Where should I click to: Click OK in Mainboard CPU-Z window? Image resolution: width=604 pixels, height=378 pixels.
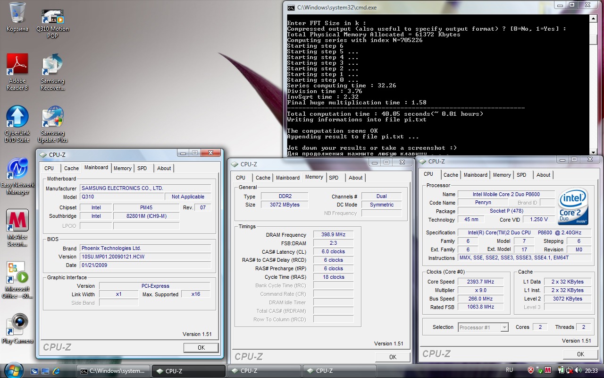click(201, 347)
